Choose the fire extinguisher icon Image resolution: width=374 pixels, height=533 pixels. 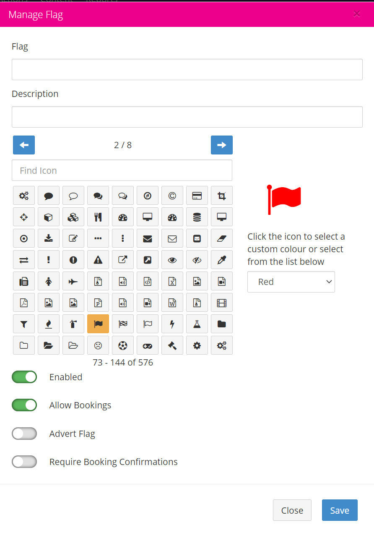coord(73,324)
